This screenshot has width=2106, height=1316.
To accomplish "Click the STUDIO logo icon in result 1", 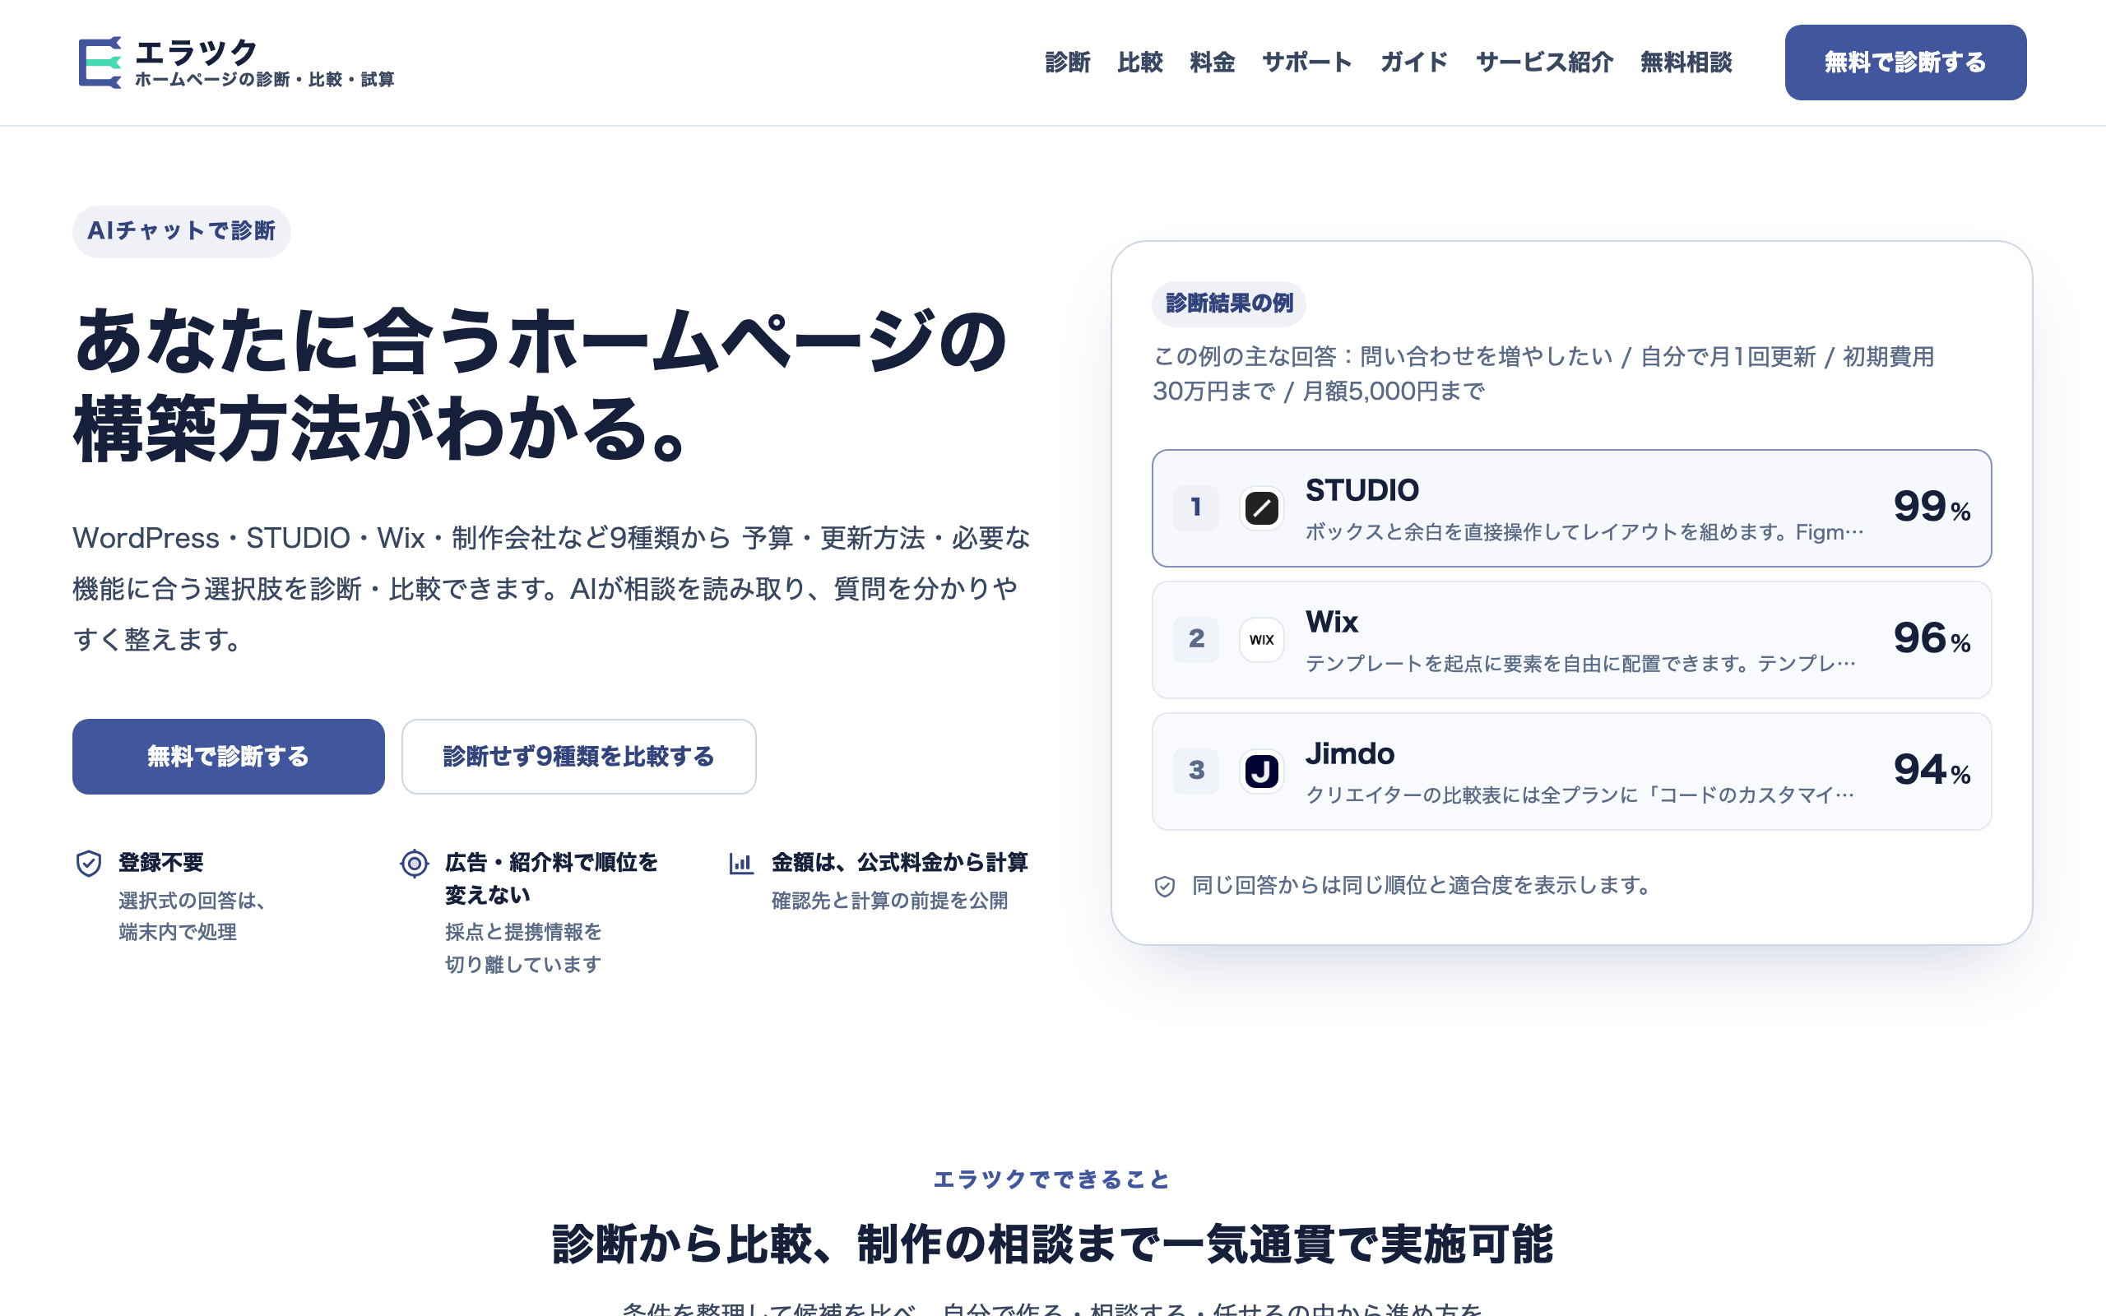I will [1261, 508].
